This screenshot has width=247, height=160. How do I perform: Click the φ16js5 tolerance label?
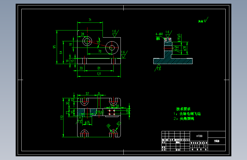(100, 112)
